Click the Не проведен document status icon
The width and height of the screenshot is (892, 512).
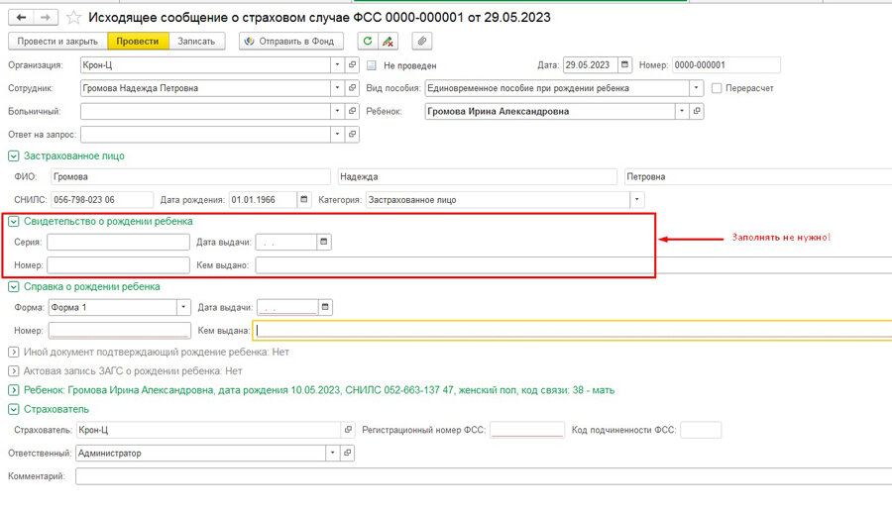(x=372, y=65)
